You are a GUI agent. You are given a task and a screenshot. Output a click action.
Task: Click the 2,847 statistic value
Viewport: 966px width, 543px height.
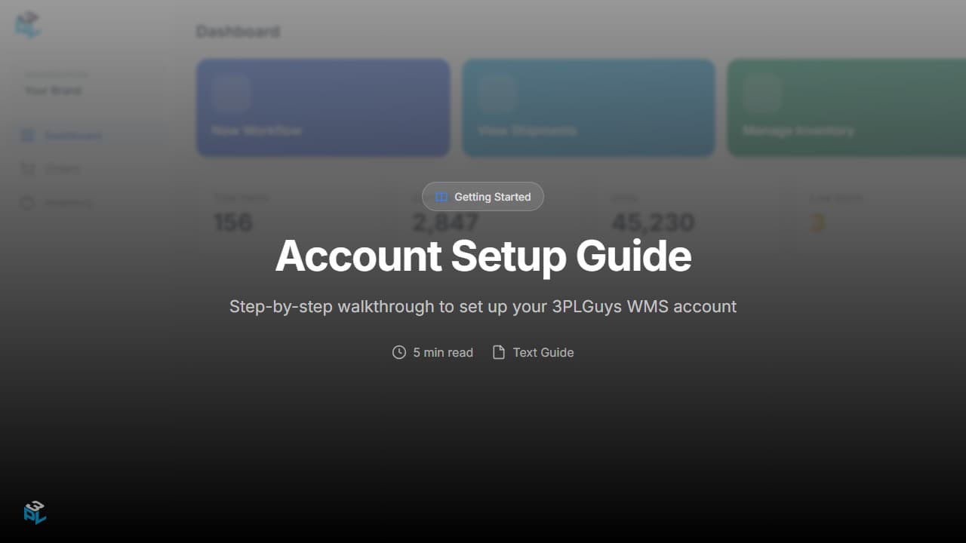(x=445, y=222)
